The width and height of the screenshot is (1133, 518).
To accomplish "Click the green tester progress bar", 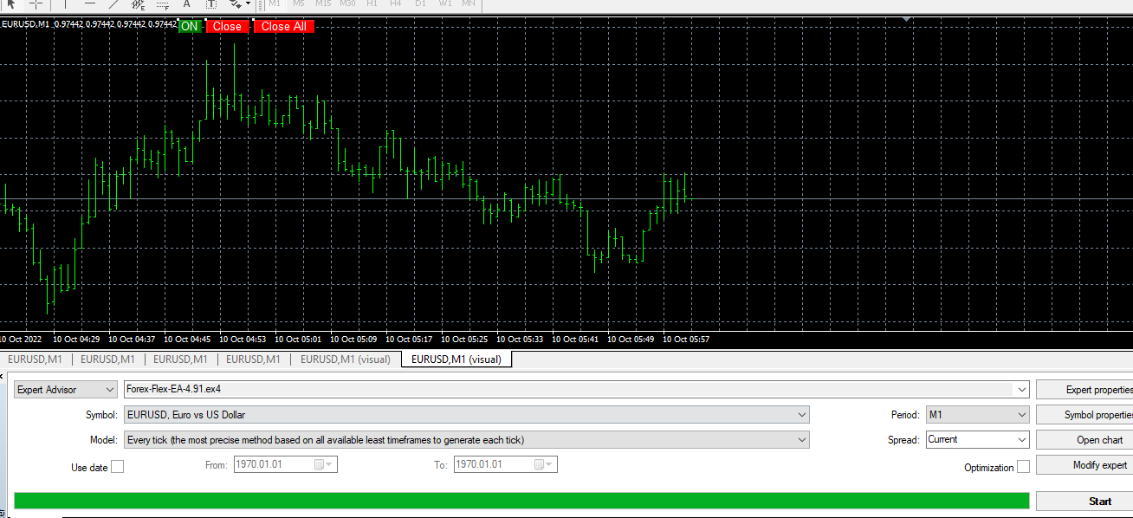I will pos(521,501).
